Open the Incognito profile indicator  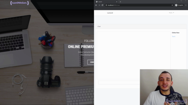tap(179, 5)
